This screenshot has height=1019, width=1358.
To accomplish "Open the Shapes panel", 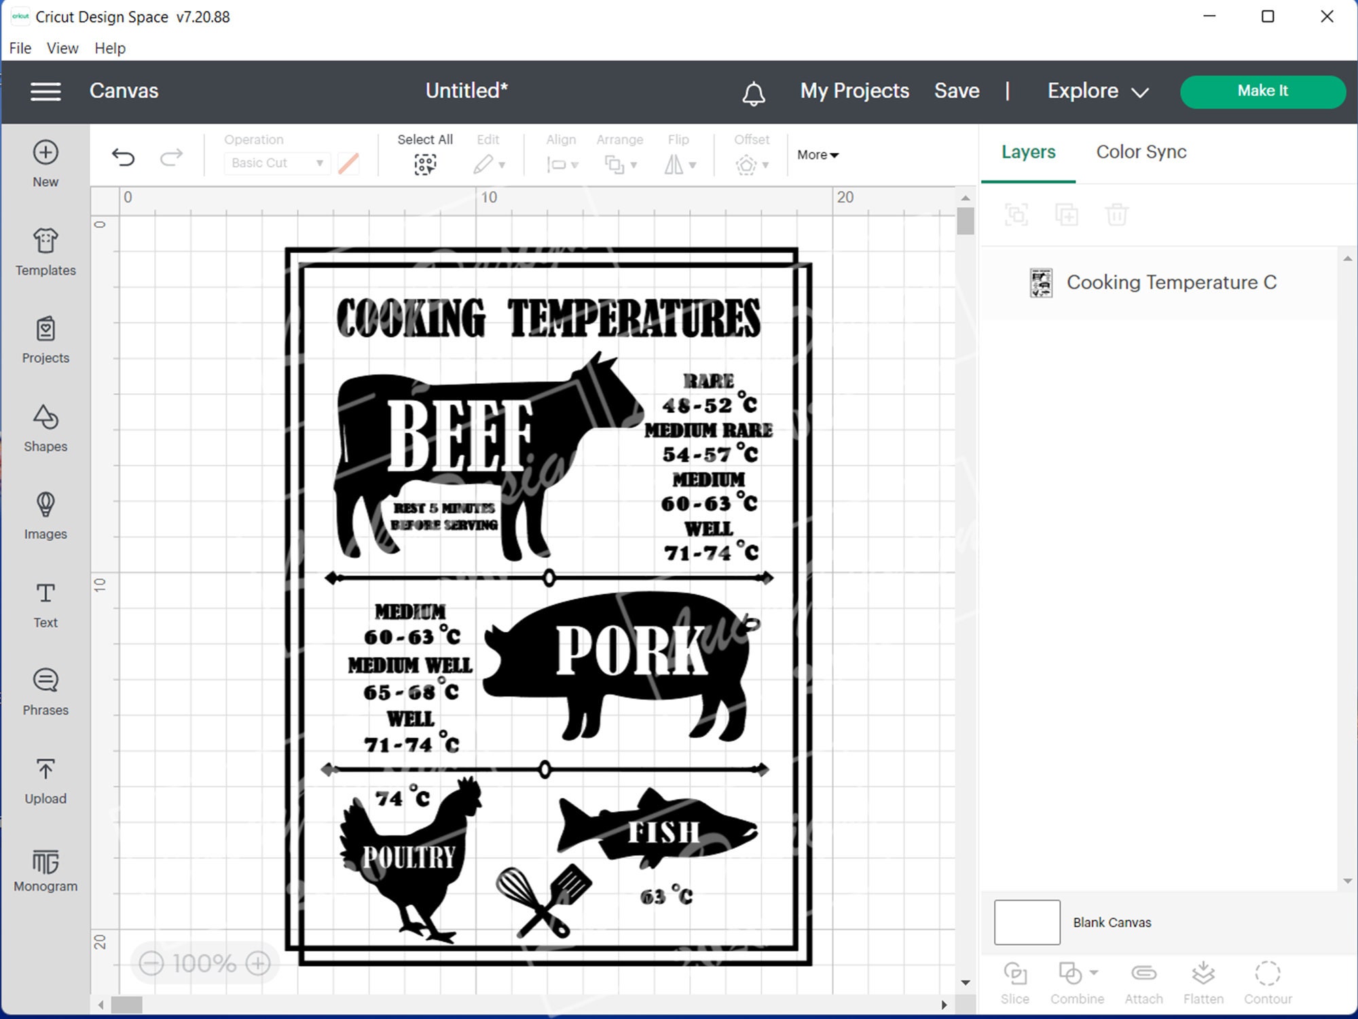I will pyautogui.click(x=45, y=428).
